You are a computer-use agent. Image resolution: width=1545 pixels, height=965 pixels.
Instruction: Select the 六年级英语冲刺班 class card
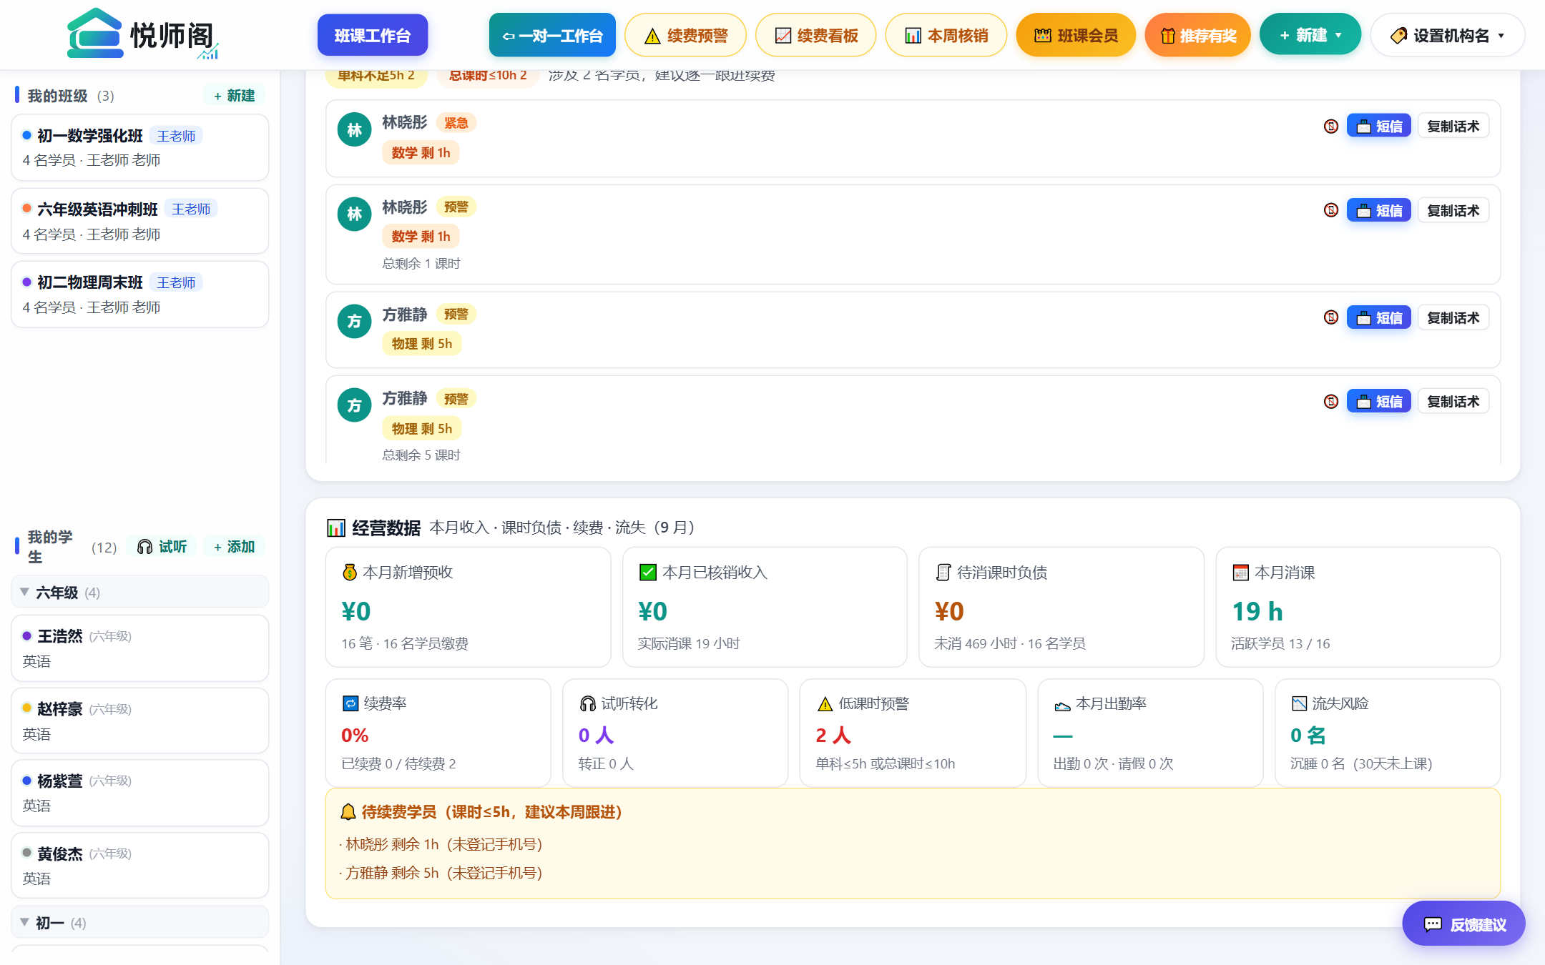click(x=140, y=221)
